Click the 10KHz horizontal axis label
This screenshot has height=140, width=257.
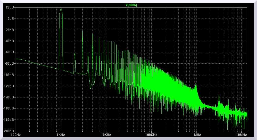(106, 135)
